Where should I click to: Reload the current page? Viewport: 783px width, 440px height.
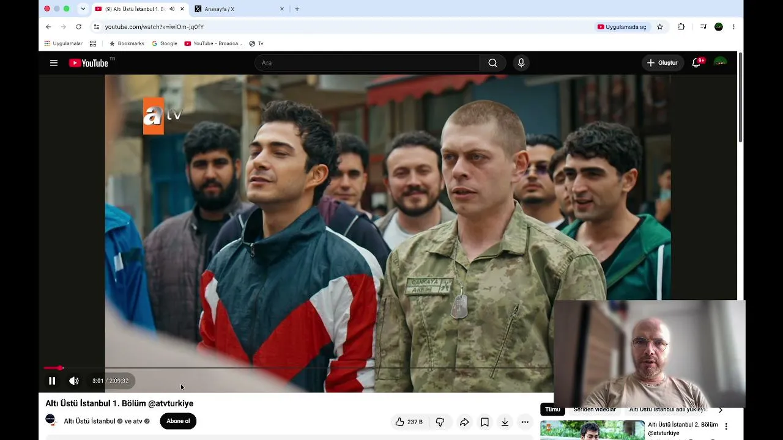(x=78, y=27)
